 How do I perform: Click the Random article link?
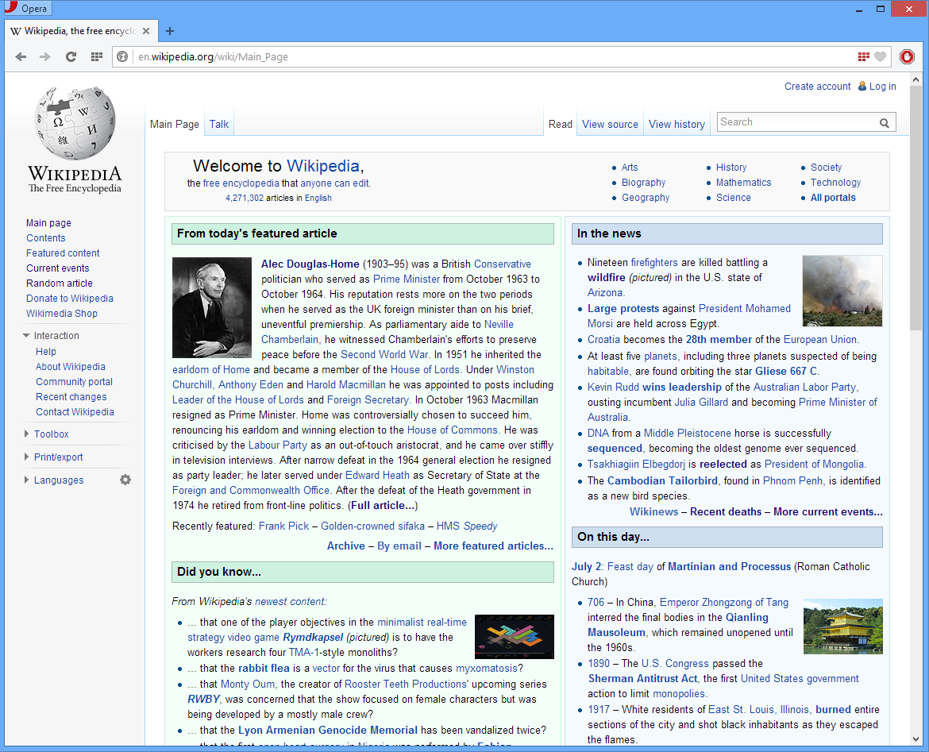coord(59,283)
